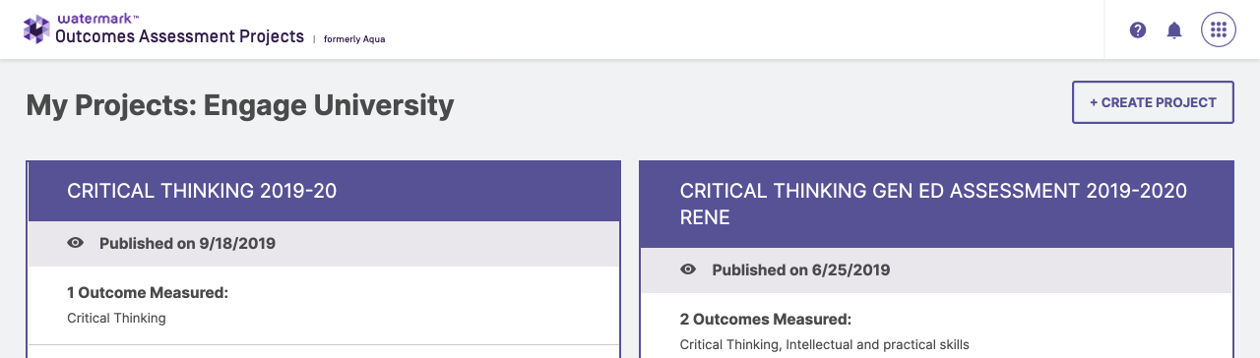Click the Create Project button
Image resolution: width=1260 pixels, height=358 pixels.
[x=1153, y=102]
